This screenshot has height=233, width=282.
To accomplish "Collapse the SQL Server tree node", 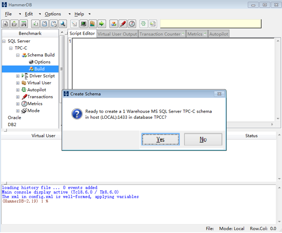I will pyautogui.click(x=4, y=41).
